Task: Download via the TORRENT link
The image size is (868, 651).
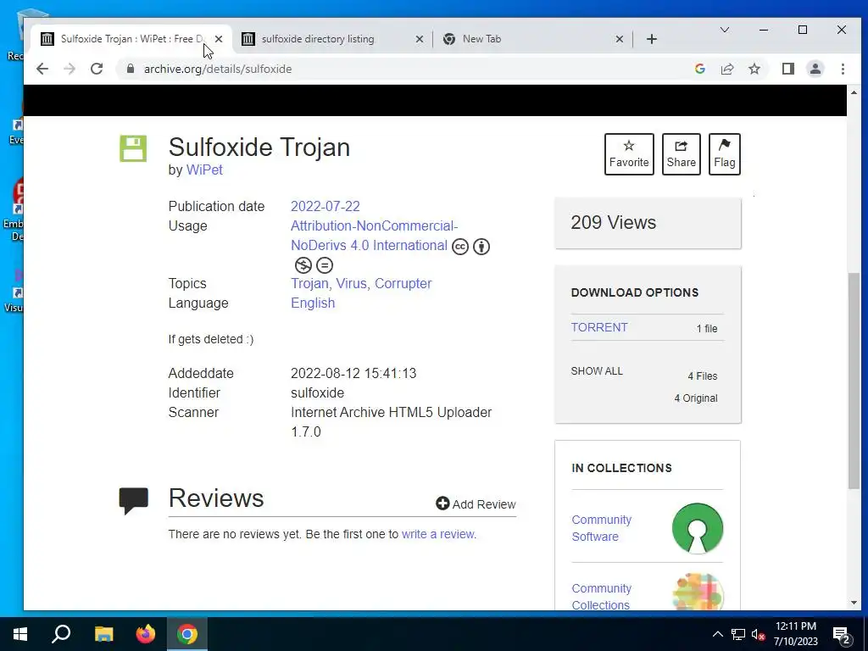Action: coord(599,327)
